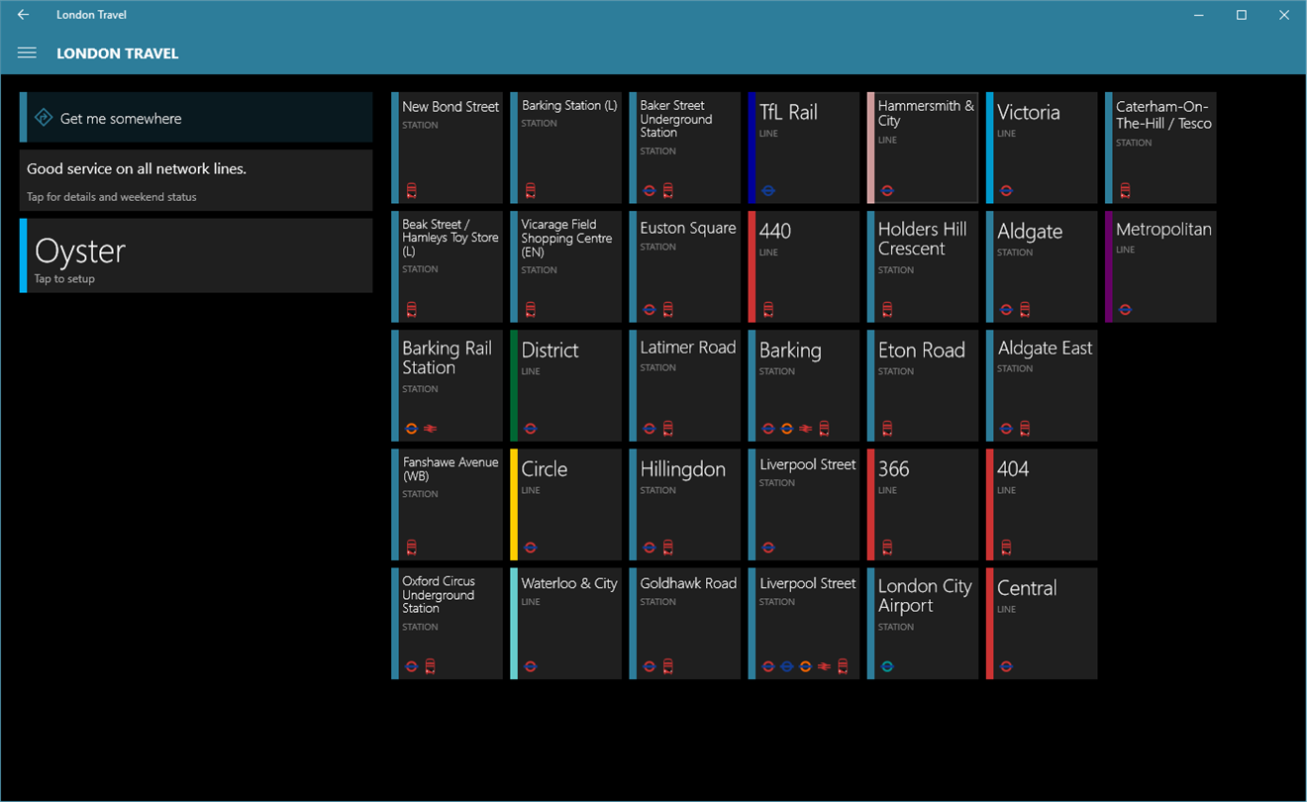Image resolution: width=1307 pixels, height=802 pixels.
Task: Open the Fanshawe Avenue (WB) station tile
Action: (448, 505)
